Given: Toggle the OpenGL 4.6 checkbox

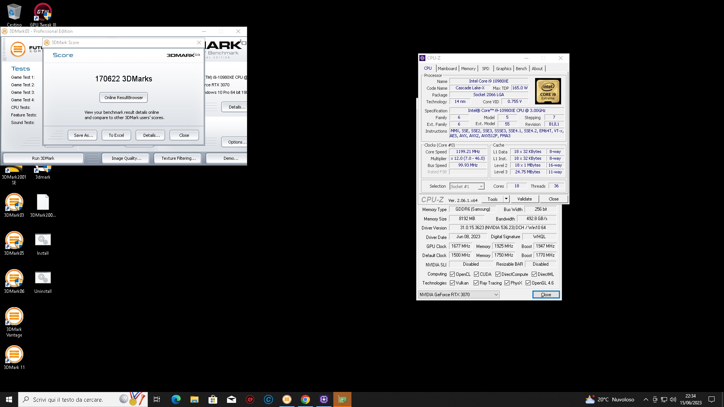Looking at the screenshot, I should pos(528,283).
